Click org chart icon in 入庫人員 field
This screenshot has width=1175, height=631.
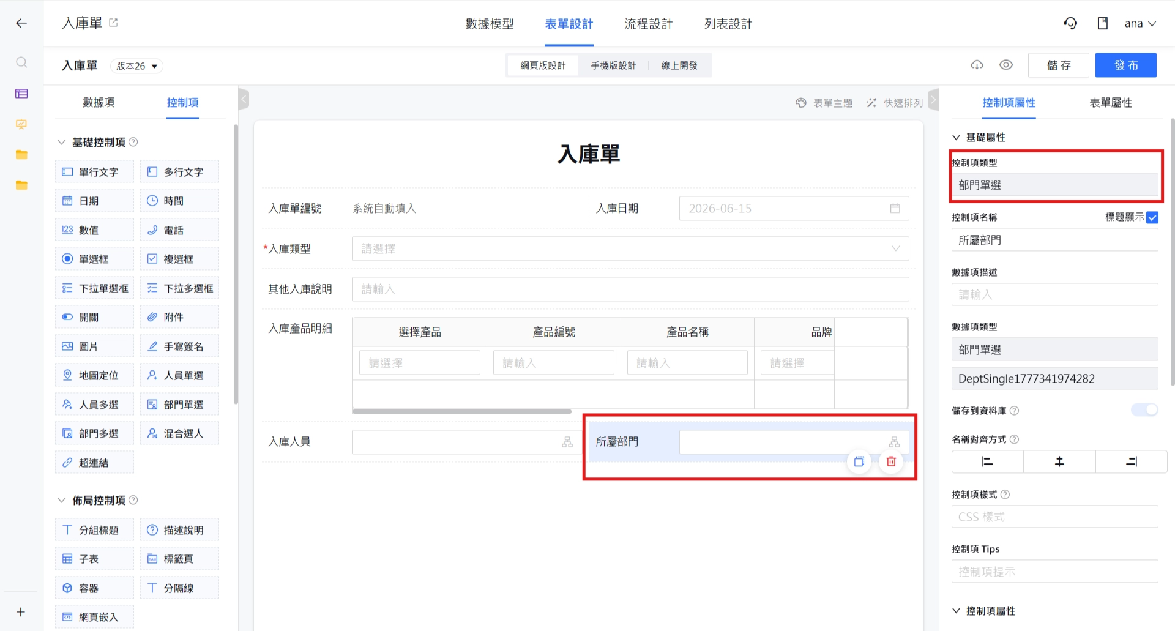click(x=567, y=442)
